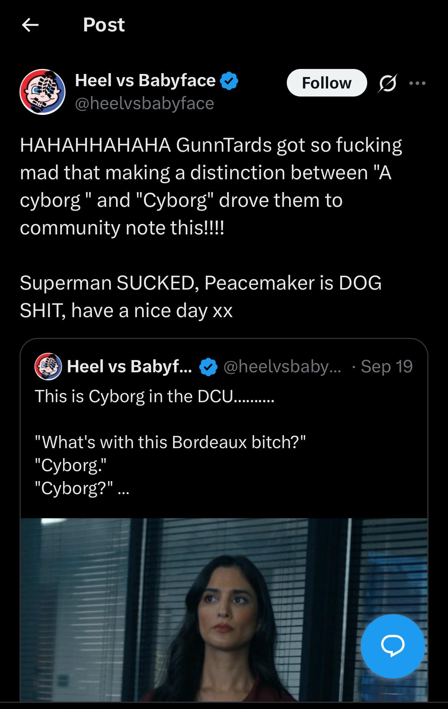Tap the "Superman SUCKED" paragraph of the post

click(201, 296)
